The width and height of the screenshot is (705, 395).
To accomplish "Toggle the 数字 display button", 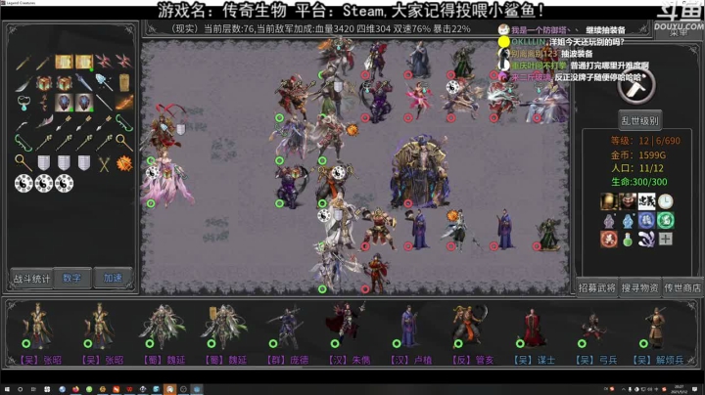I will tap(71, 279).
